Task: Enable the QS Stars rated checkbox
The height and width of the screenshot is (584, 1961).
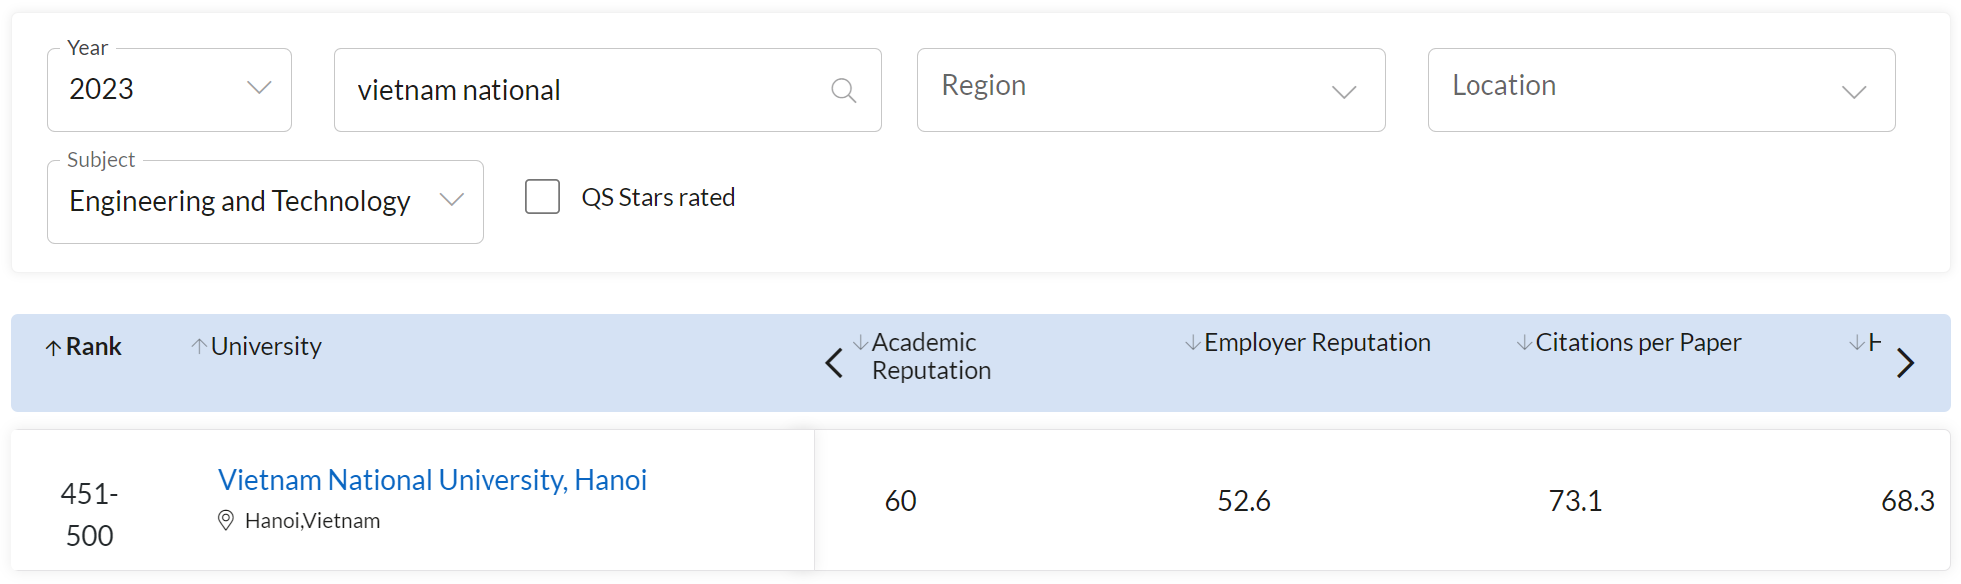Action: pyautogui.click(x=542, y=197)
